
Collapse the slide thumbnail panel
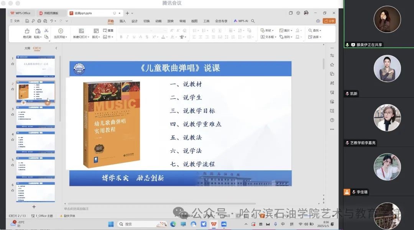(56, 48)
